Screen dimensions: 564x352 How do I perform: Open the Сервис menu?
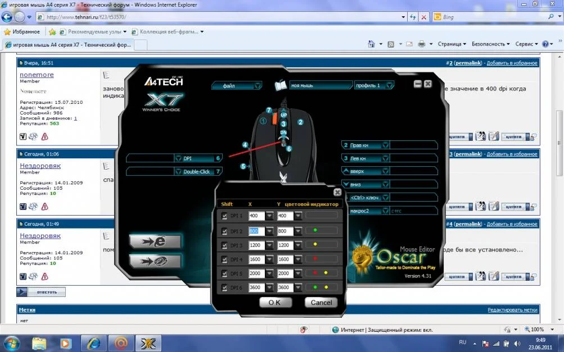(x=526, y=44)
